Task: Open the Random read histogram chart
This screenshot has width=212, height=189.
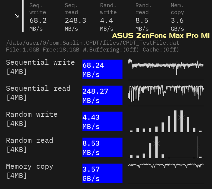Action: click(166, 147)
